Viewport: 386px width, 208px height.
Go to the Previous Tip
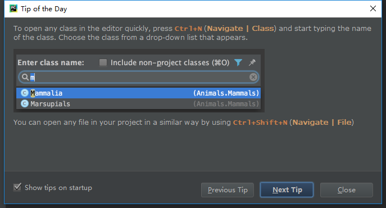click(x=228, y=190)
